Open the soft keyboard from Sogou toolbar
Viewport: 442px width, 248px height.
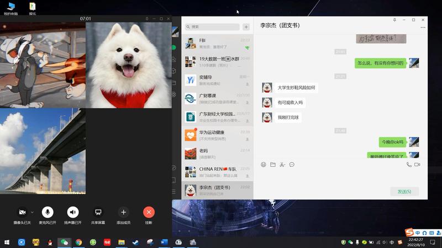(x=432, y=233)
